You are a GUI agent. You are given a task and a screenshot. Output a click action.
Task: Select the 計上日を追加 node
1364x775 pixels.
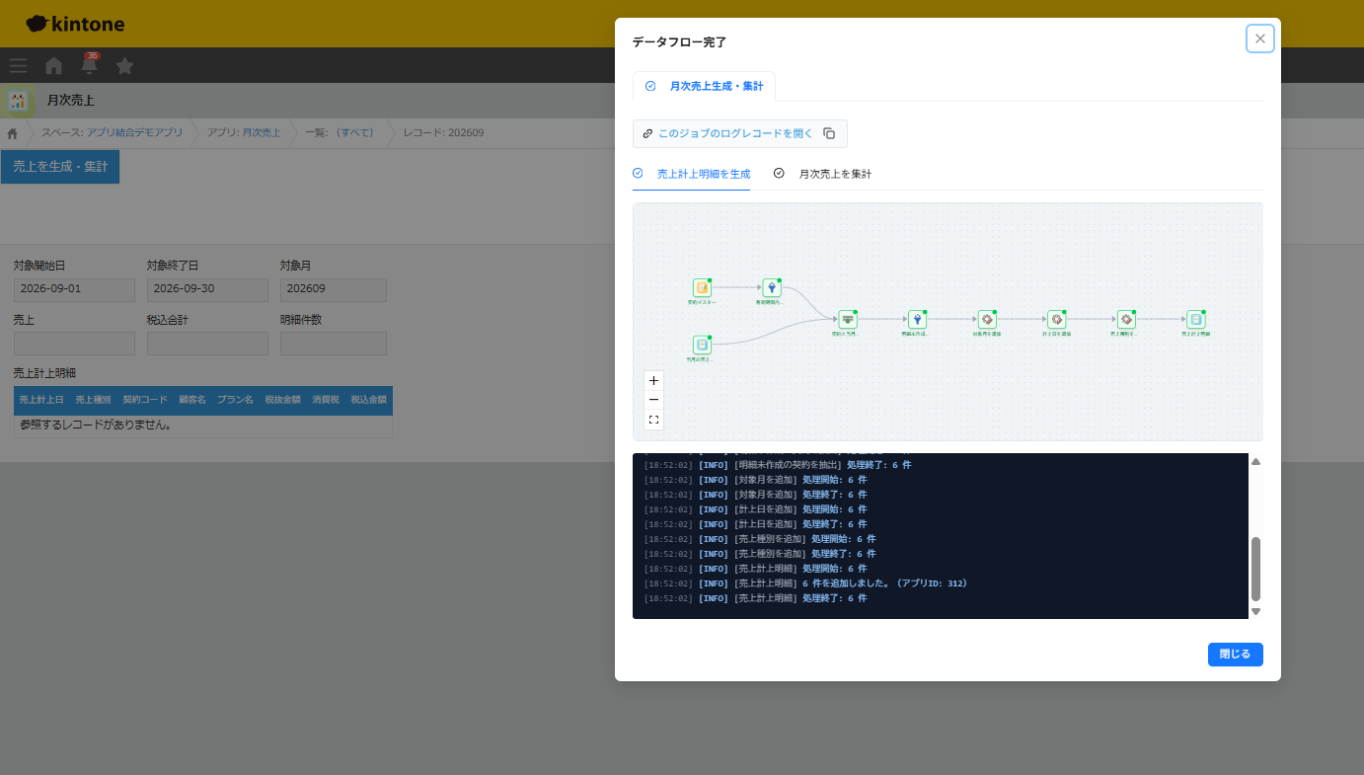point(1056,320)
